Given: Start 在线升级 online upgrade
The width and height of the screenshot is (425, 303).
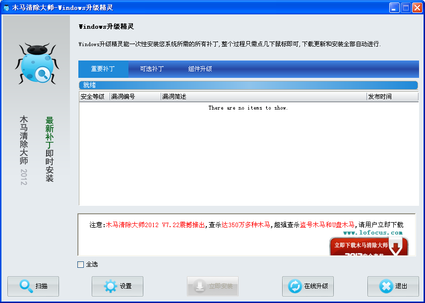Looking at the screenshot, I should (x=308, y=286).
